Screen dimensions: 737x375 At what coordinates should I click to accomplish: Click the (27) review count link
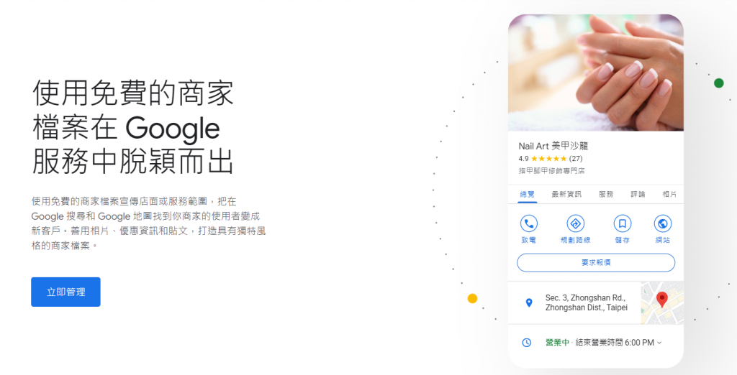tap(576, 159)
